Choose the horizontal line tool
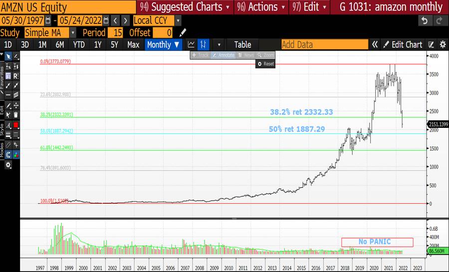This screenshot has width=449, height=272. pyautogui.click(x=8, y=95)
